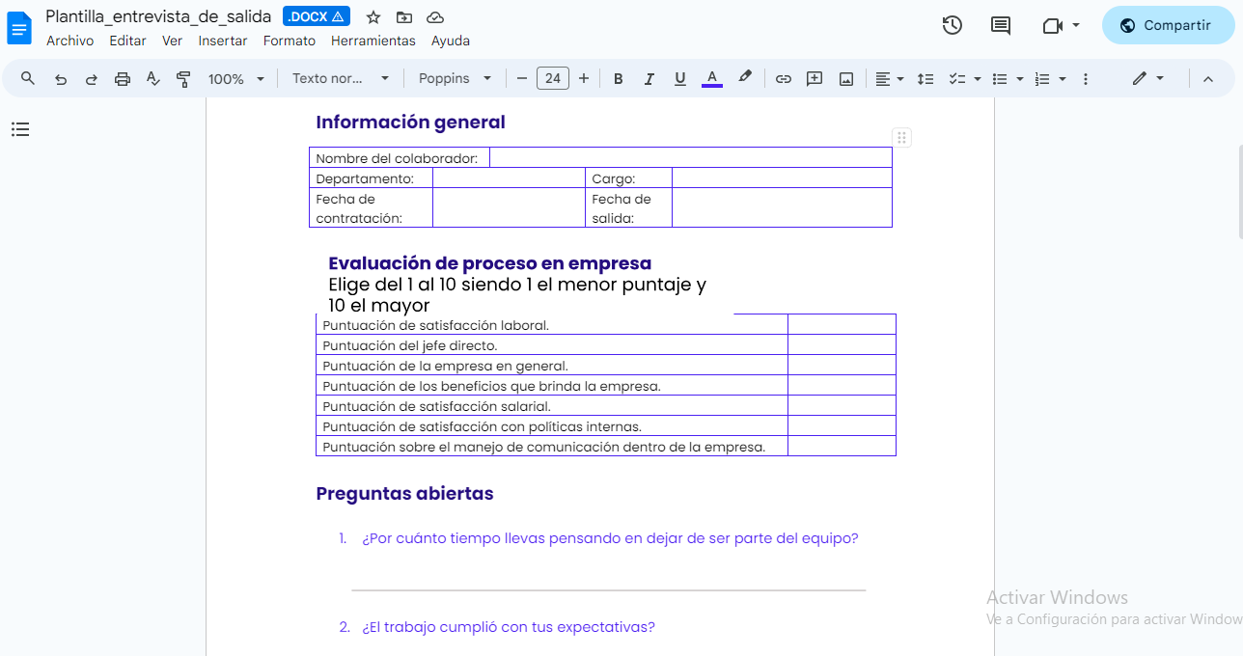
Task: Open the Insertar menu
Action: click(x=222, y=41)
